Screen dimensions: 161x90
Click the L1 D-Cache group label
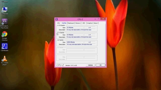click(61, 25)
